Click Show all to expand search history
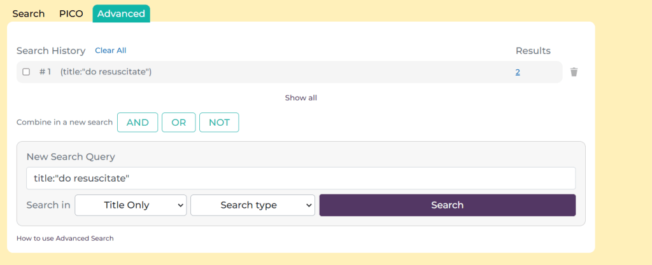The image size is (652, 265). (x=301, y=98)
